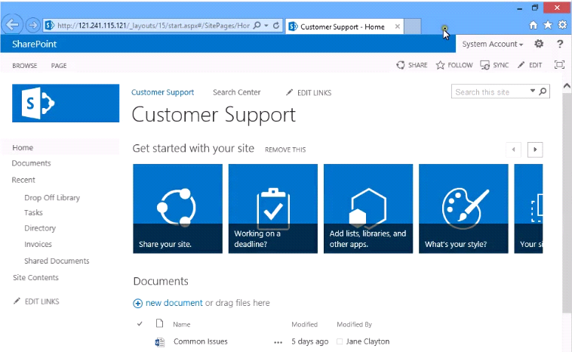
Task: Open Shared Documents link
Action: 57,261
